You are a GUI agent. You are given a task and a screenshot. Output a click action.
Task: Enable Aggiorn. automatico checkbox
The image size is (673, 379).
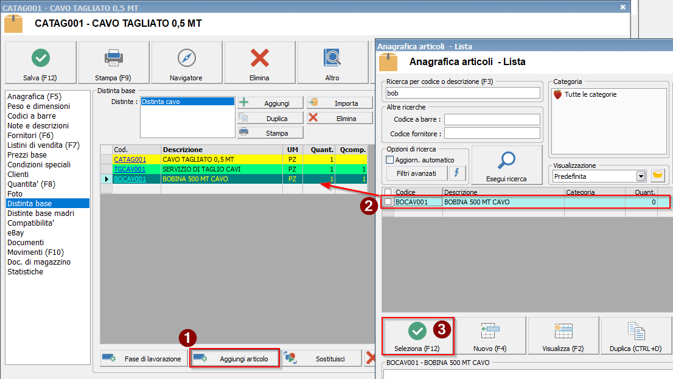point(391,159)
